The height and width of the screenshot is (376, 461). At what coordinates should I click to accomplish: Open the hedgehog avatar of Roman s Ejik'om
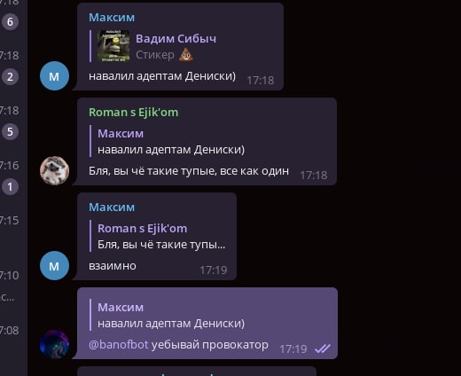click(54, 170)
